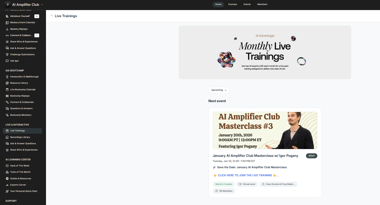
Task: Select the Mastery Replays download icon
Action: pyautogui.click(x=7, y=29)
